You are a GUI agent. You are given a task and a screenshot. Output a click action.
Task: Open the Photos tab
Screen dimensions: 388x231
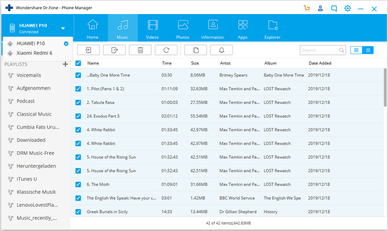coord(183,28)
